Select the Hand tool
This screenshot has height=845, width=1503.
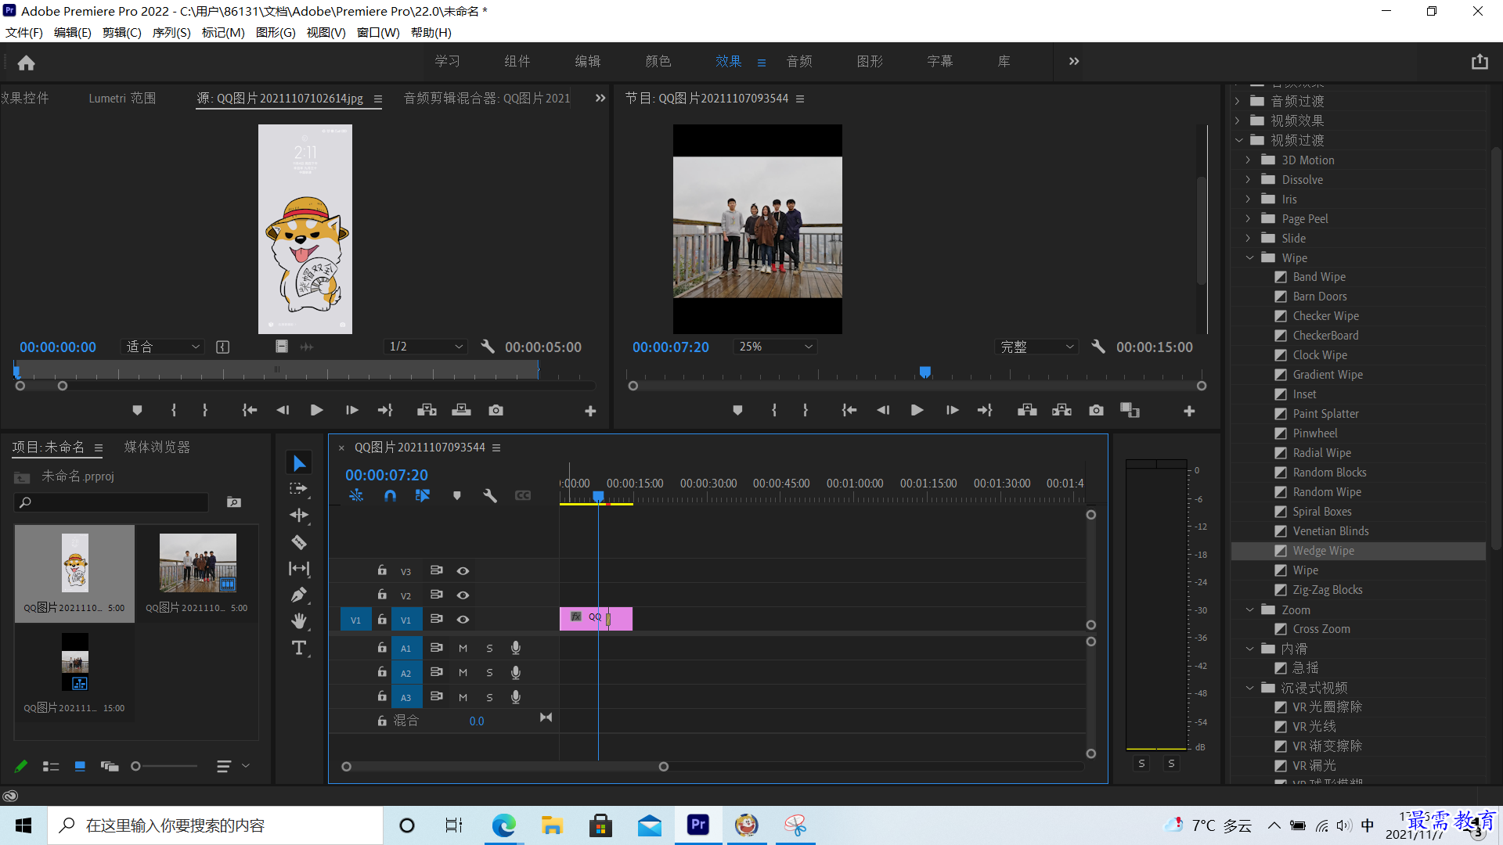(x=299, y=621)
